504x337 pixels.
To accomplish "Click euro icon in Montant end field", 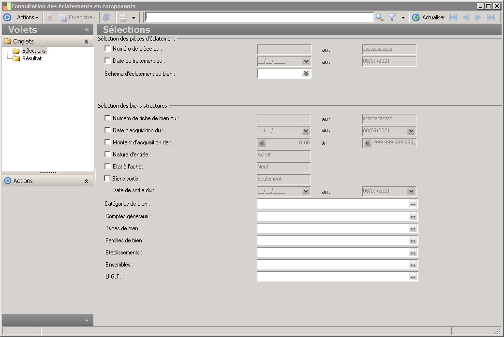I will 368,143.
